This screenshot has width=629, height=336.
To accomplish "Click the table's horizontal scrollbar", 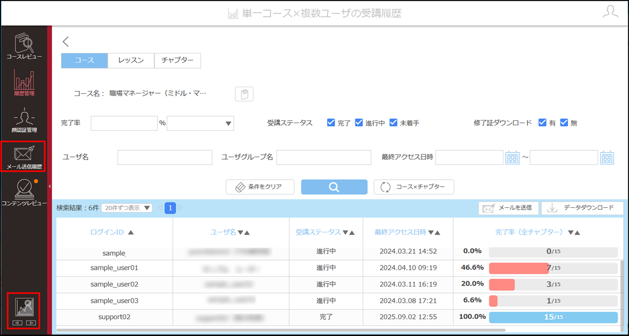I will 281,331.
